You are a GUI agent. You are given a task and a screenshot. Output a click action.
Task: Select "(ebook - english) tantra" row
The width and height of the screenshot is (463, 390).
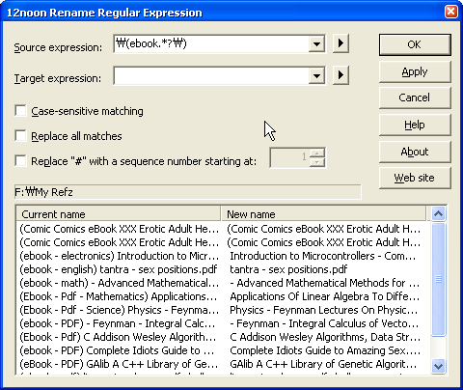coord(119,269)
